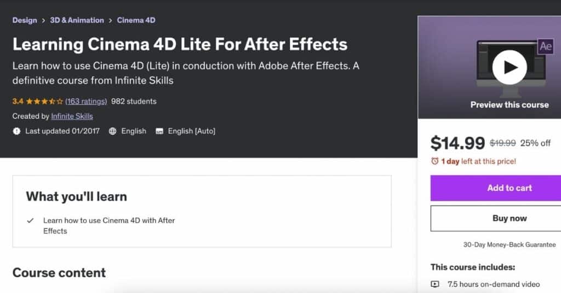Viewport: 561px width, 293px height.
Task: Click the Buy now button
Action: pyautogui.click(x=496, y=219)
